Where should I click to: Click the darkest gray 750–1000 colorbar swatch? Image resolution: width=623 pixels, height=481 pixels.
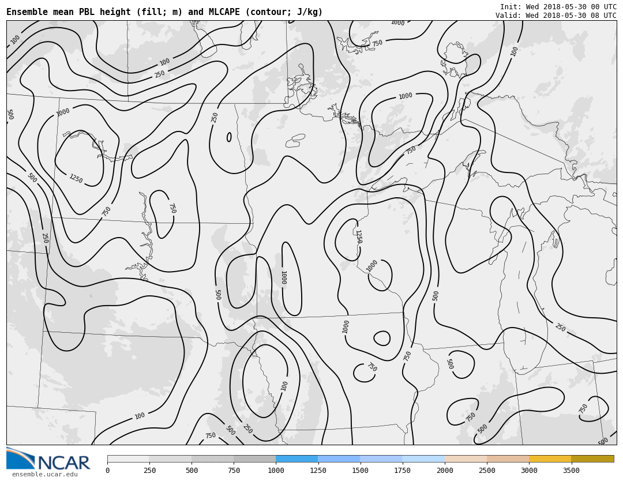[254, 459]
